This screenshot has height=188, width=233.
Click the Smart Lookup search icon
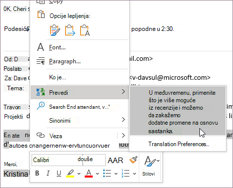click(41, 106)
